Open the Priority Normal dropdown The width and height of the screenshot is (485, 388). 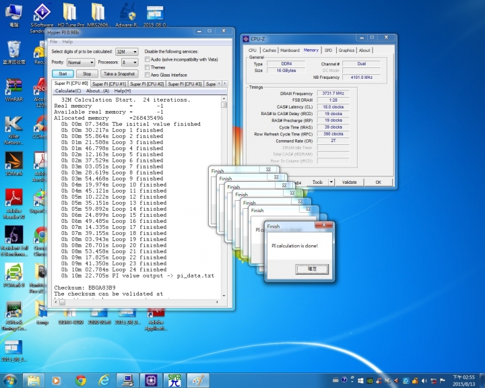click(81, 62)
